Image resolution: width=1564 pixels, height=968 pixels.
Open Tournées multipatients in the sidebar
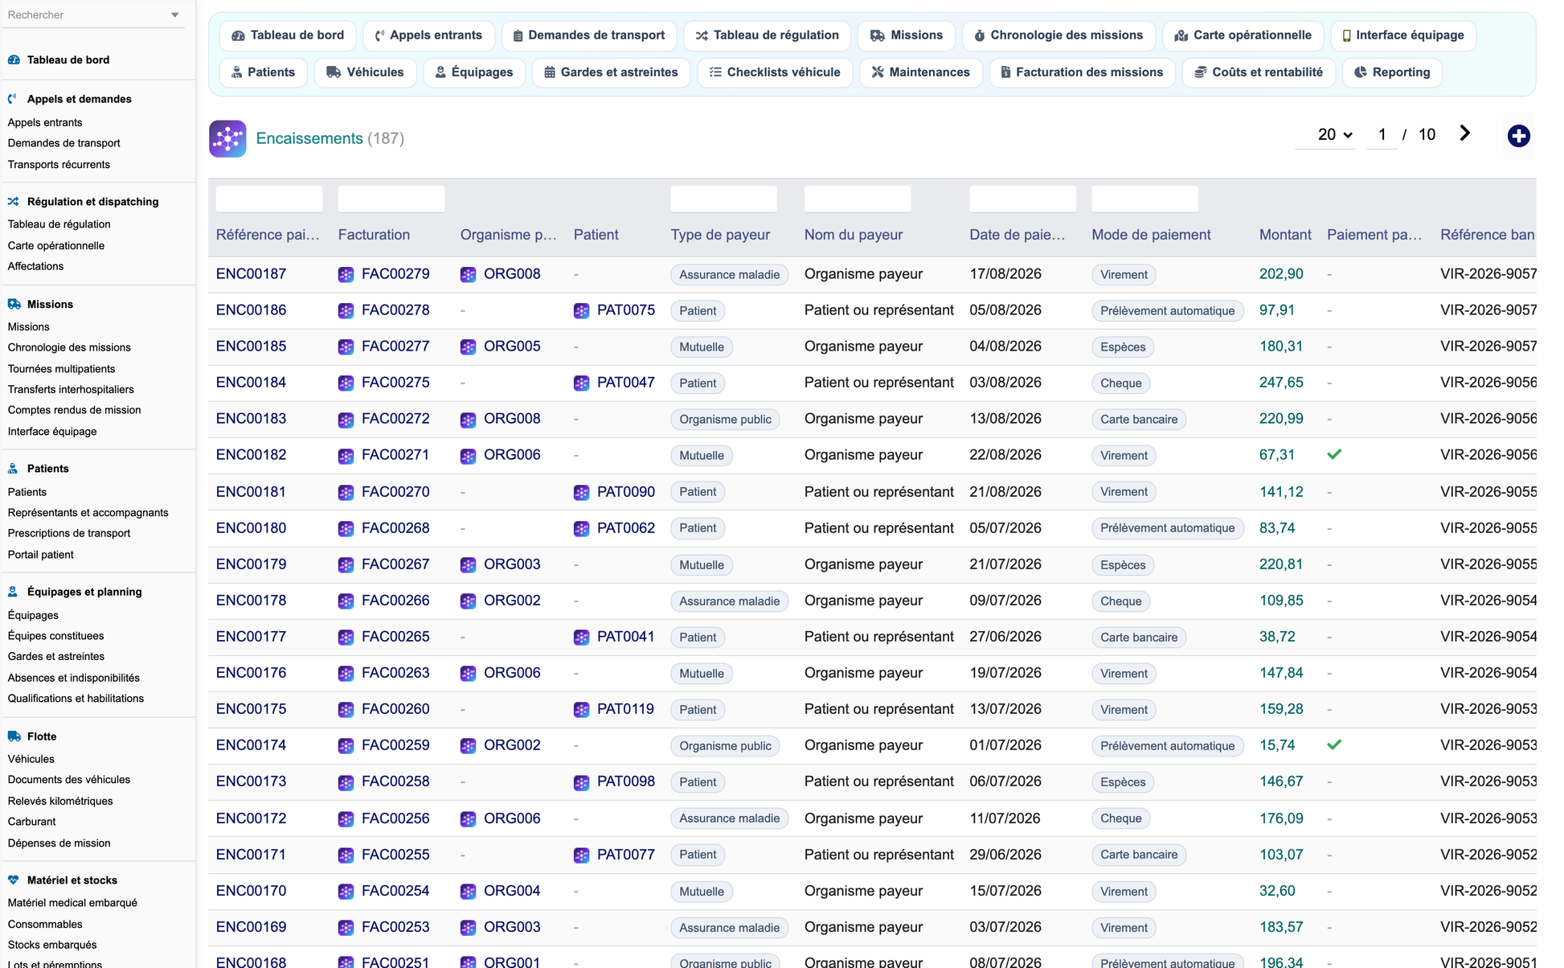click(x=61, y=369)
